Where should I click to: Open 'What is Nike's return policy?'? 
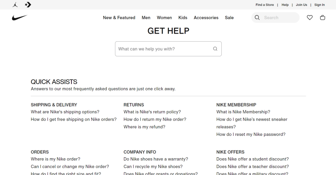click(152, 112)
